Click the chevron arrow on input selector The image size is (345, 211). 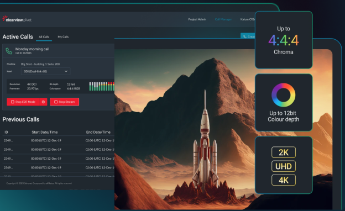point(66,71)
